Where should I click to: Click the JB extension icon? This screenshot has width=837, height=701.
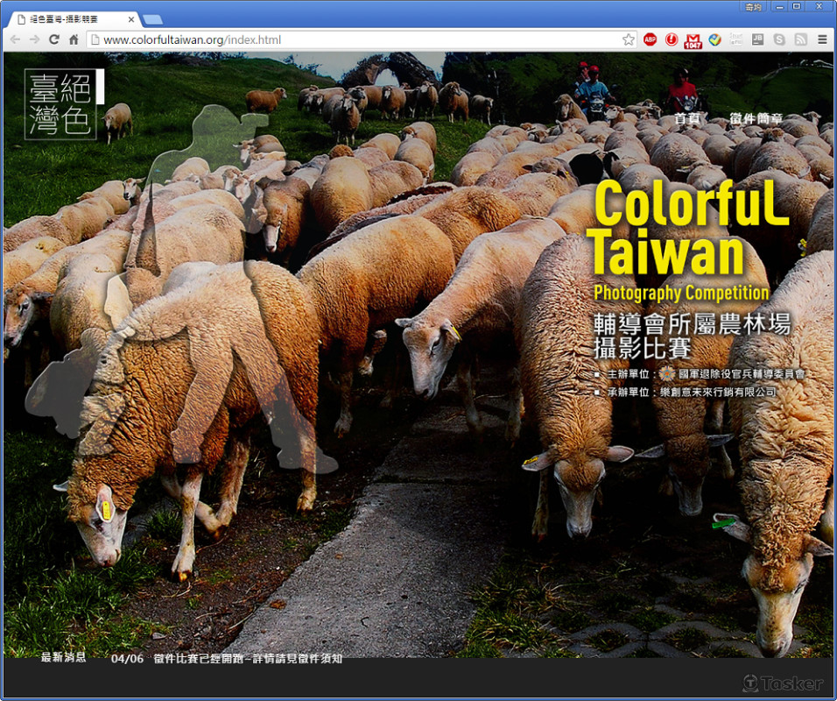pos(757,39)
